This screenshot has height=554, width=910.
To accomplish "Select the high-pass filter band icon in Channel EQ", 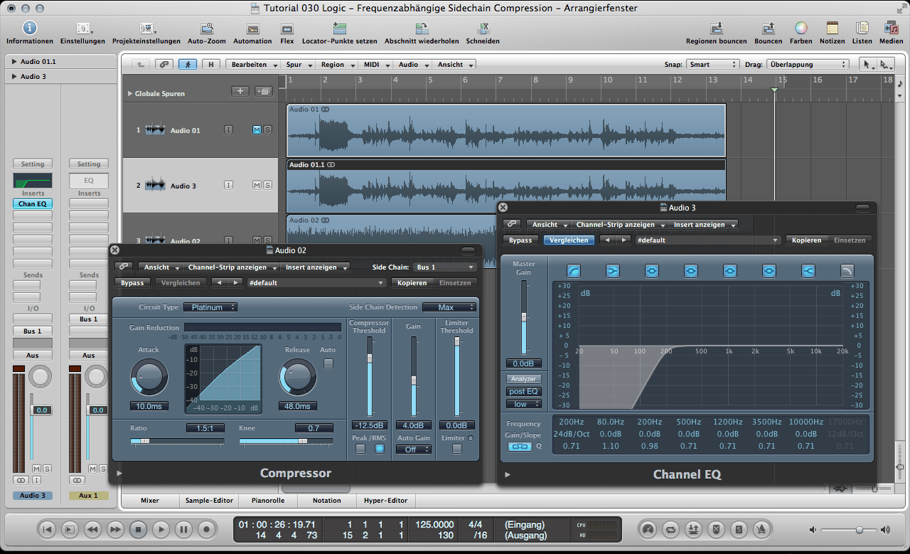I will tap(574, 271).
